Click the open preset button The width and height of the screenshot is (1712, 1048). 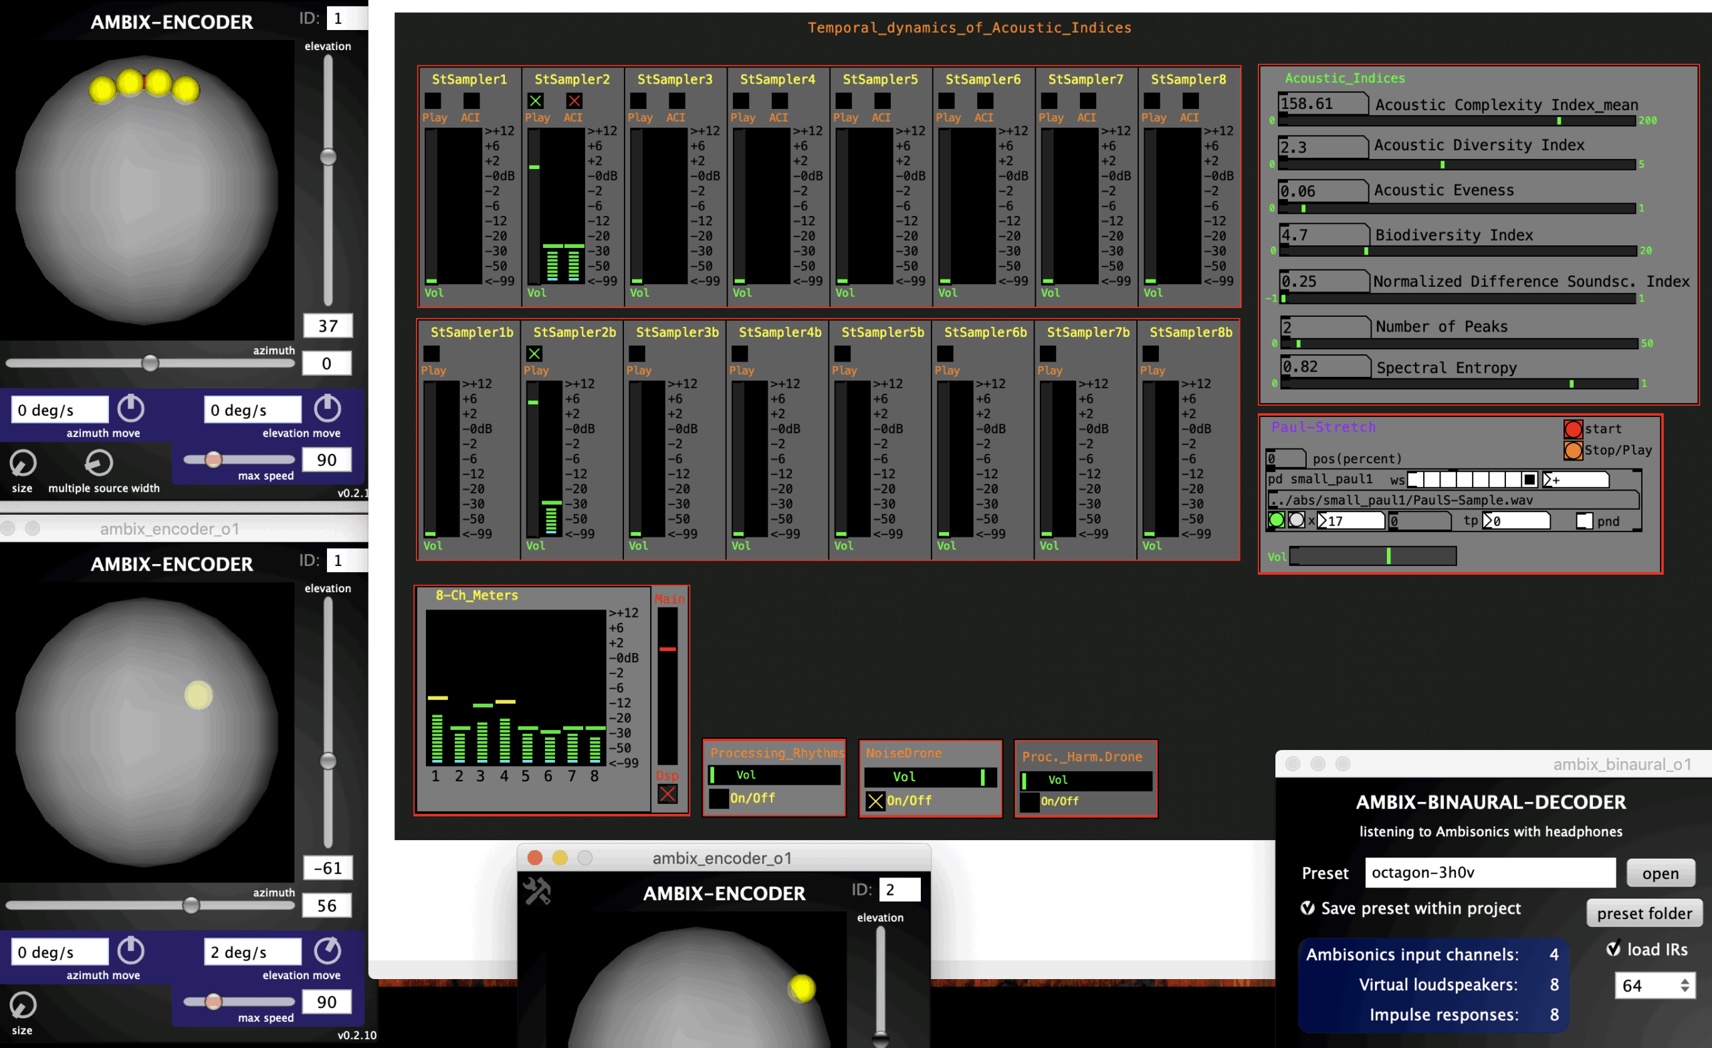point(1660,873)
